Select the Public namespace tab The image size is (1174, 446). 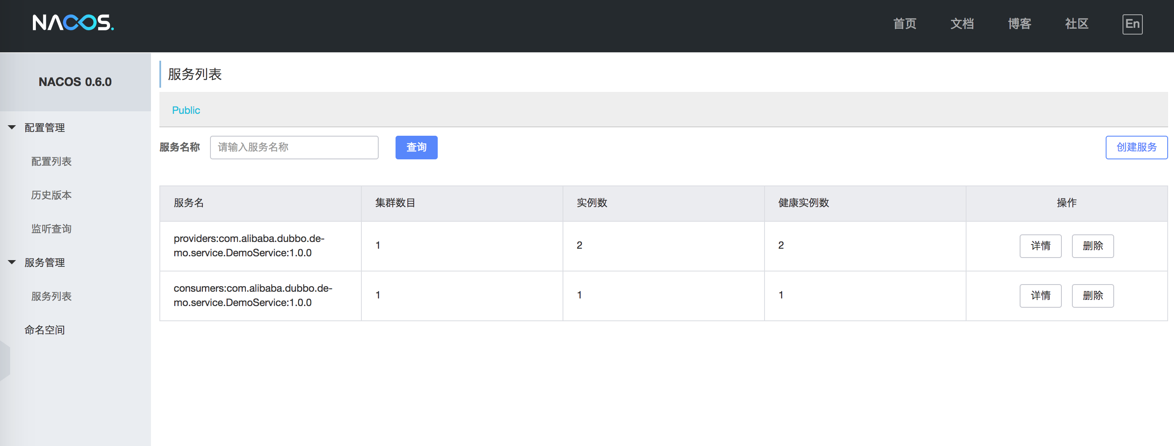[x=186, y=110]
